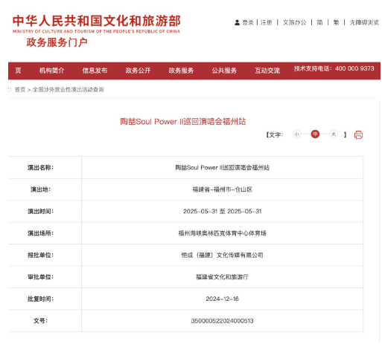Viewport: 382px width, 344px height.
Task: Click the 报批单位 row label
Action: pos(40,255)
